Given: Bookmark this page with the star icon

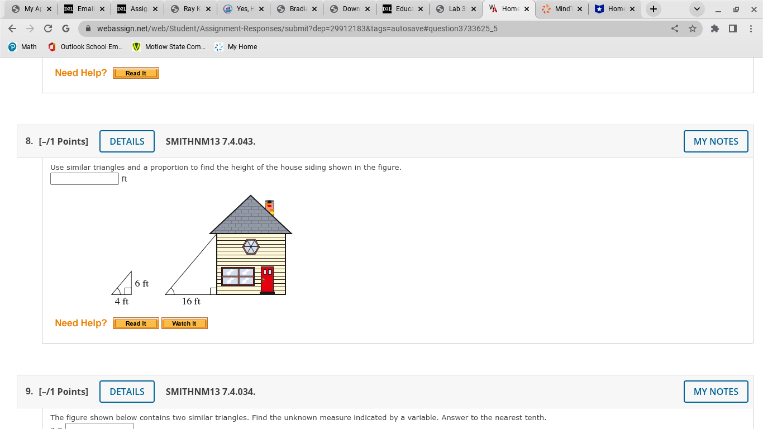Looking at the screenshot, I should 693,28.
